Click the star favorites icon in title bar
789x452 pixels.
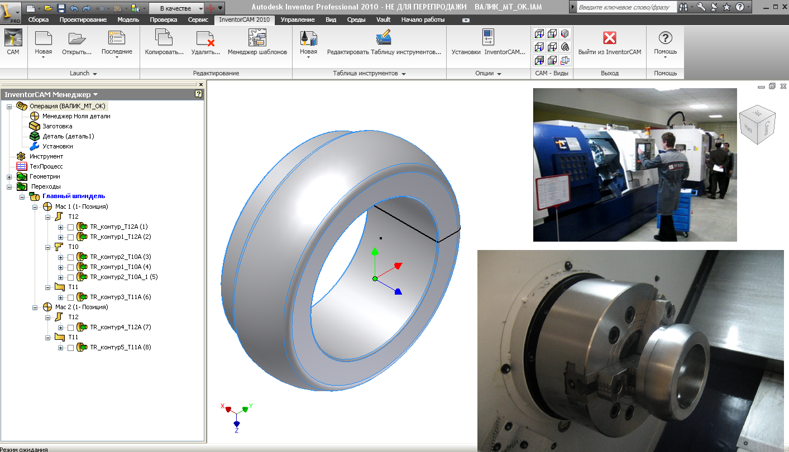coord(726,7)
